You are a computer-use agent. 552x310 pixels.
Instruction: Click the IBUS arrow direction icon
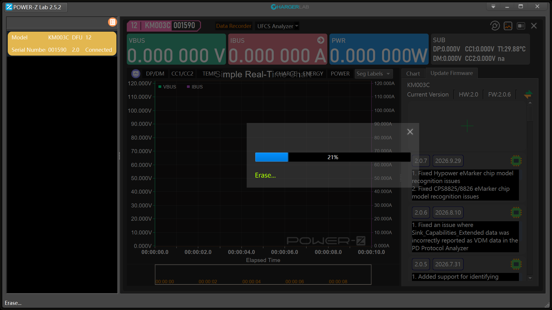coord(321,40)
